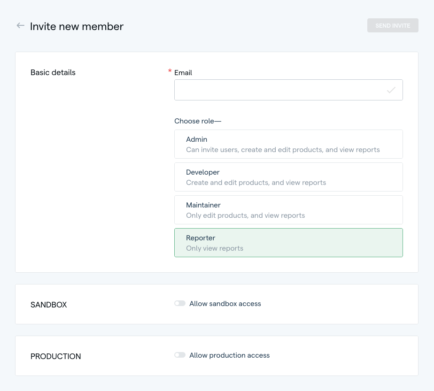Click the Choose role label
This screenshot has height=391, width=434.
197,121
